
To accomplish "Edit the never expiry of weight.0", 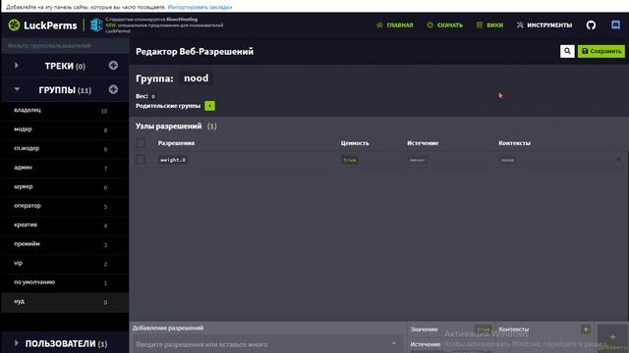I will [417, 160].
